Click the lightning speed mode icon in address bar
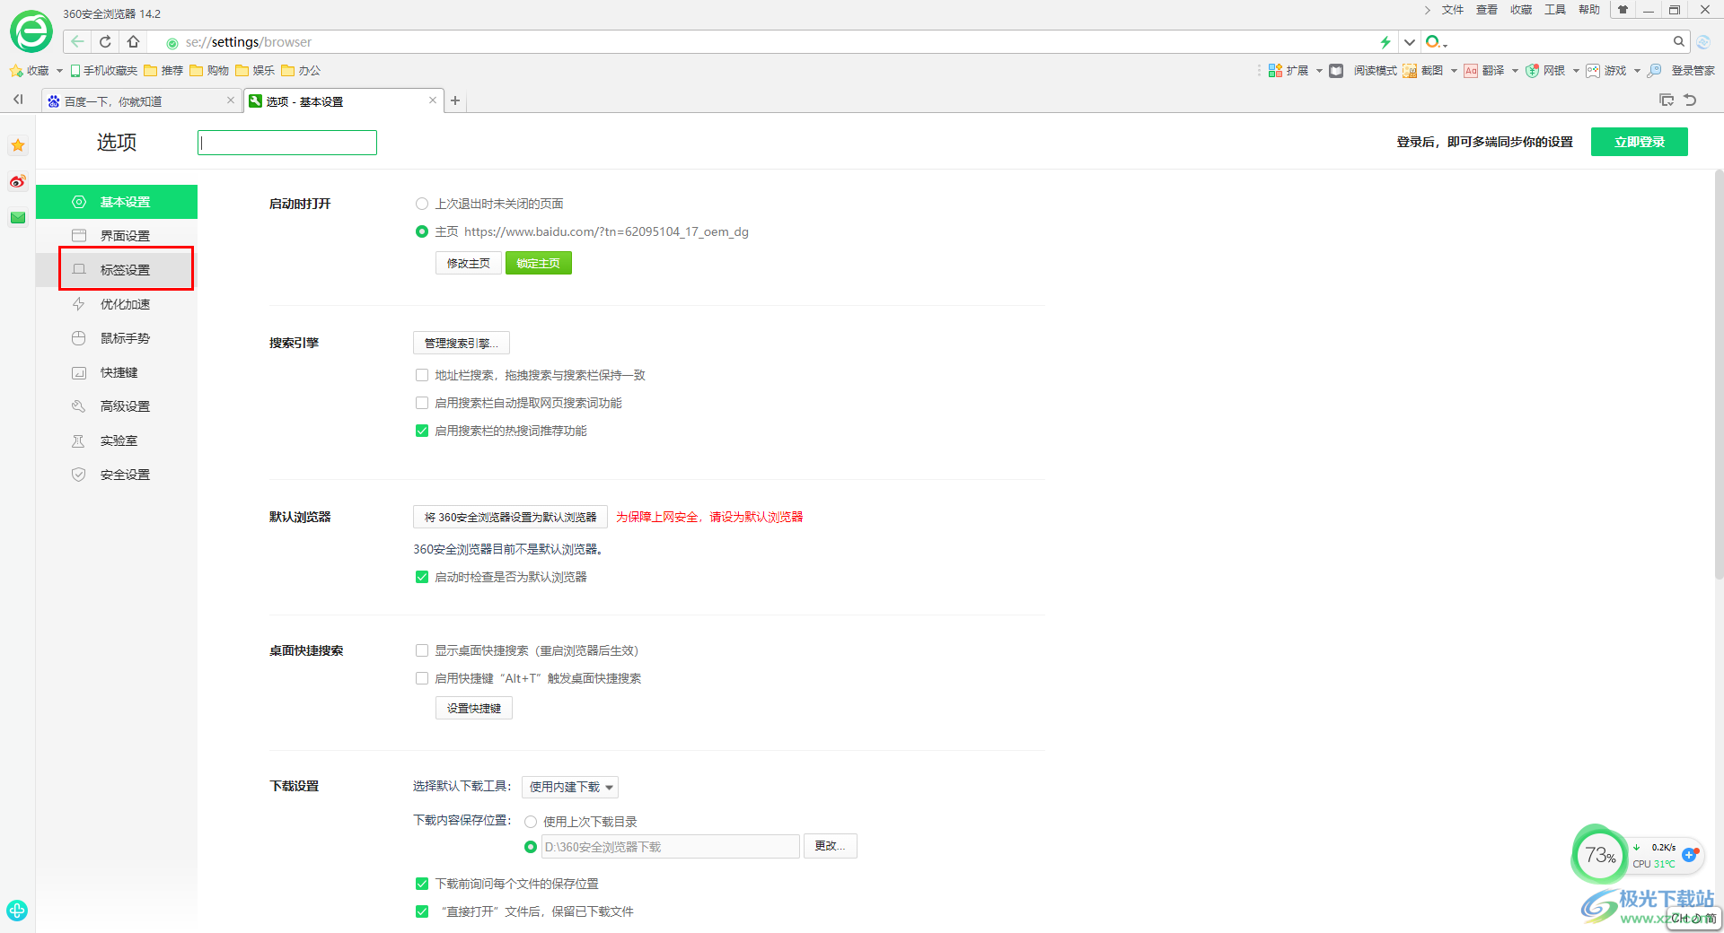Screen dimensions: 1724x933 pyautogui.click(x=1385, y=42)
